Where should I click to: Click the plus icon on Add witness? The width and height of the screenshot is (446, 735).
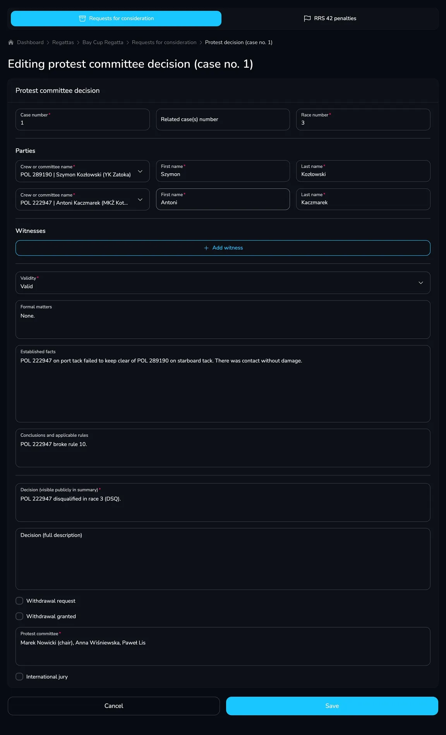coord(206,248)
